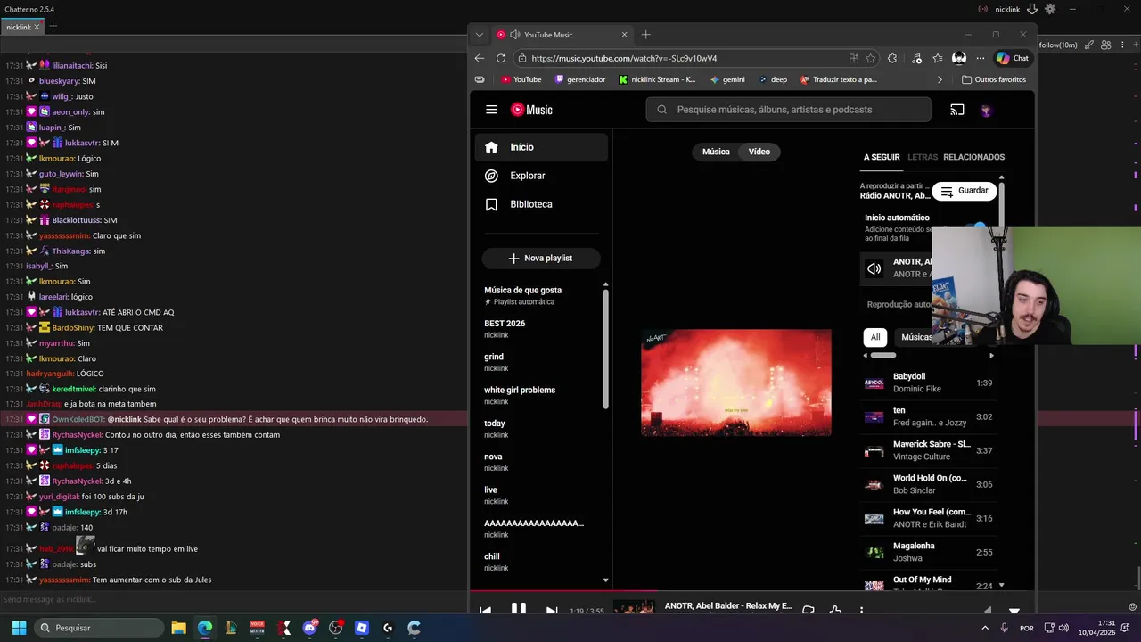This screenshot has width=1141, height=642.
Task: Create a Nova playlist
Action: click(x=541, y=258)
